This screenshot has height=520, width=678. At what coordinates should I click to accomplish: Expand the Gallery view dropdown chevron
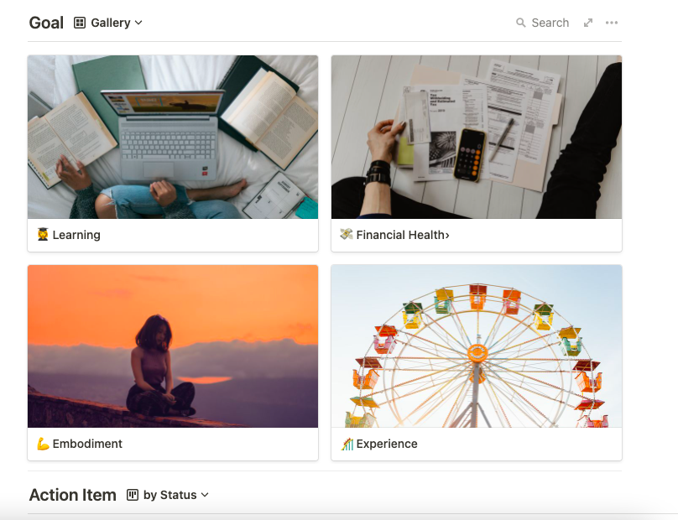[x=138, y=23]
